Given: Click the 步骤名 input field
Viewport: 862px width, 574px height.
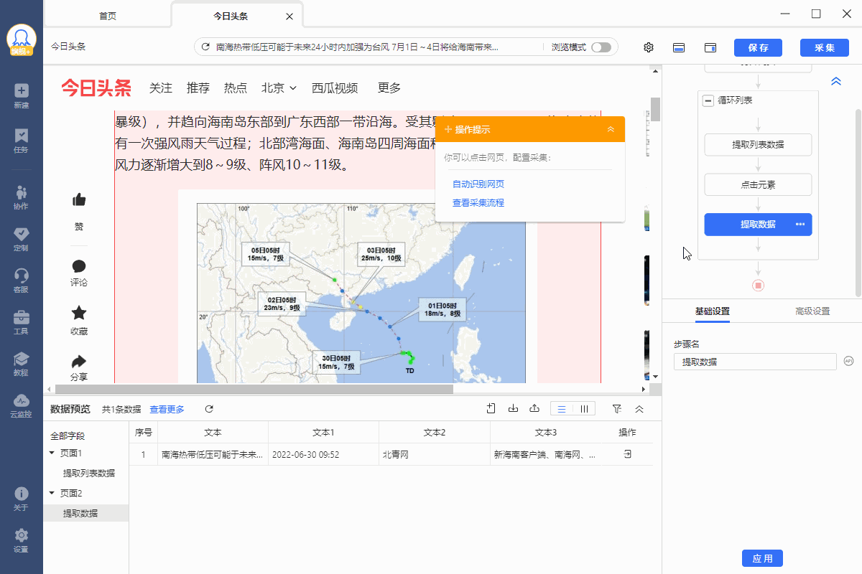Looking at the screenshot, I should (x=755, y=362).
